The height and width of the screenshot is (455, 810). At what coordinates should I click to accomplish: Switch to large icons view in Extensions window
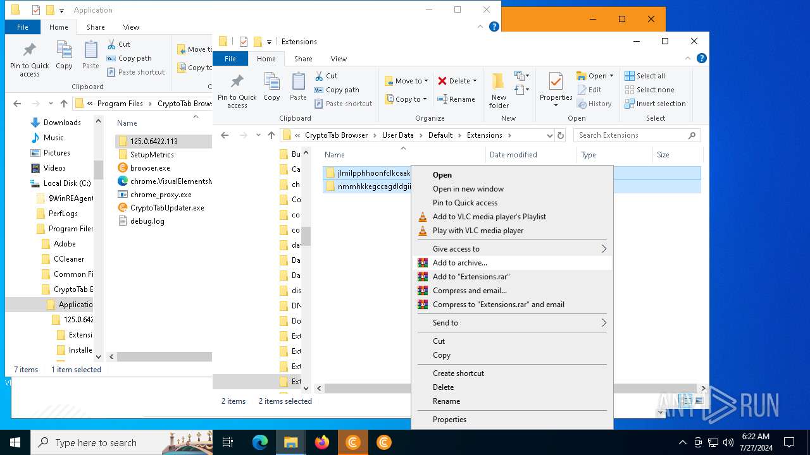pyautogui.click(x=699, y=401)
